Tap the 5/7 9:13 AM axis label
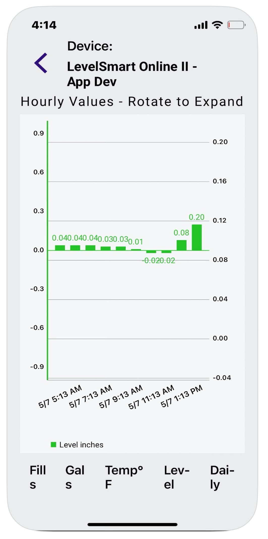Viewport: 268px width, 539px height. click(121, 397)
